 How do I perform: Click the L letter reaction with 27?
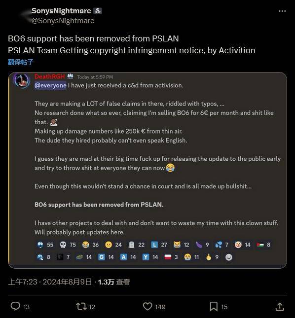(x=159, y=245)
